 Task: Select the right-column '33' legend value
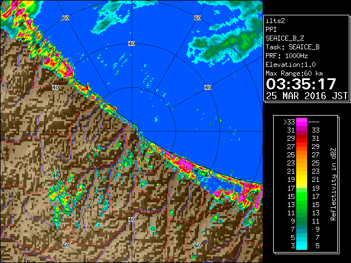[x=315, y=130]
